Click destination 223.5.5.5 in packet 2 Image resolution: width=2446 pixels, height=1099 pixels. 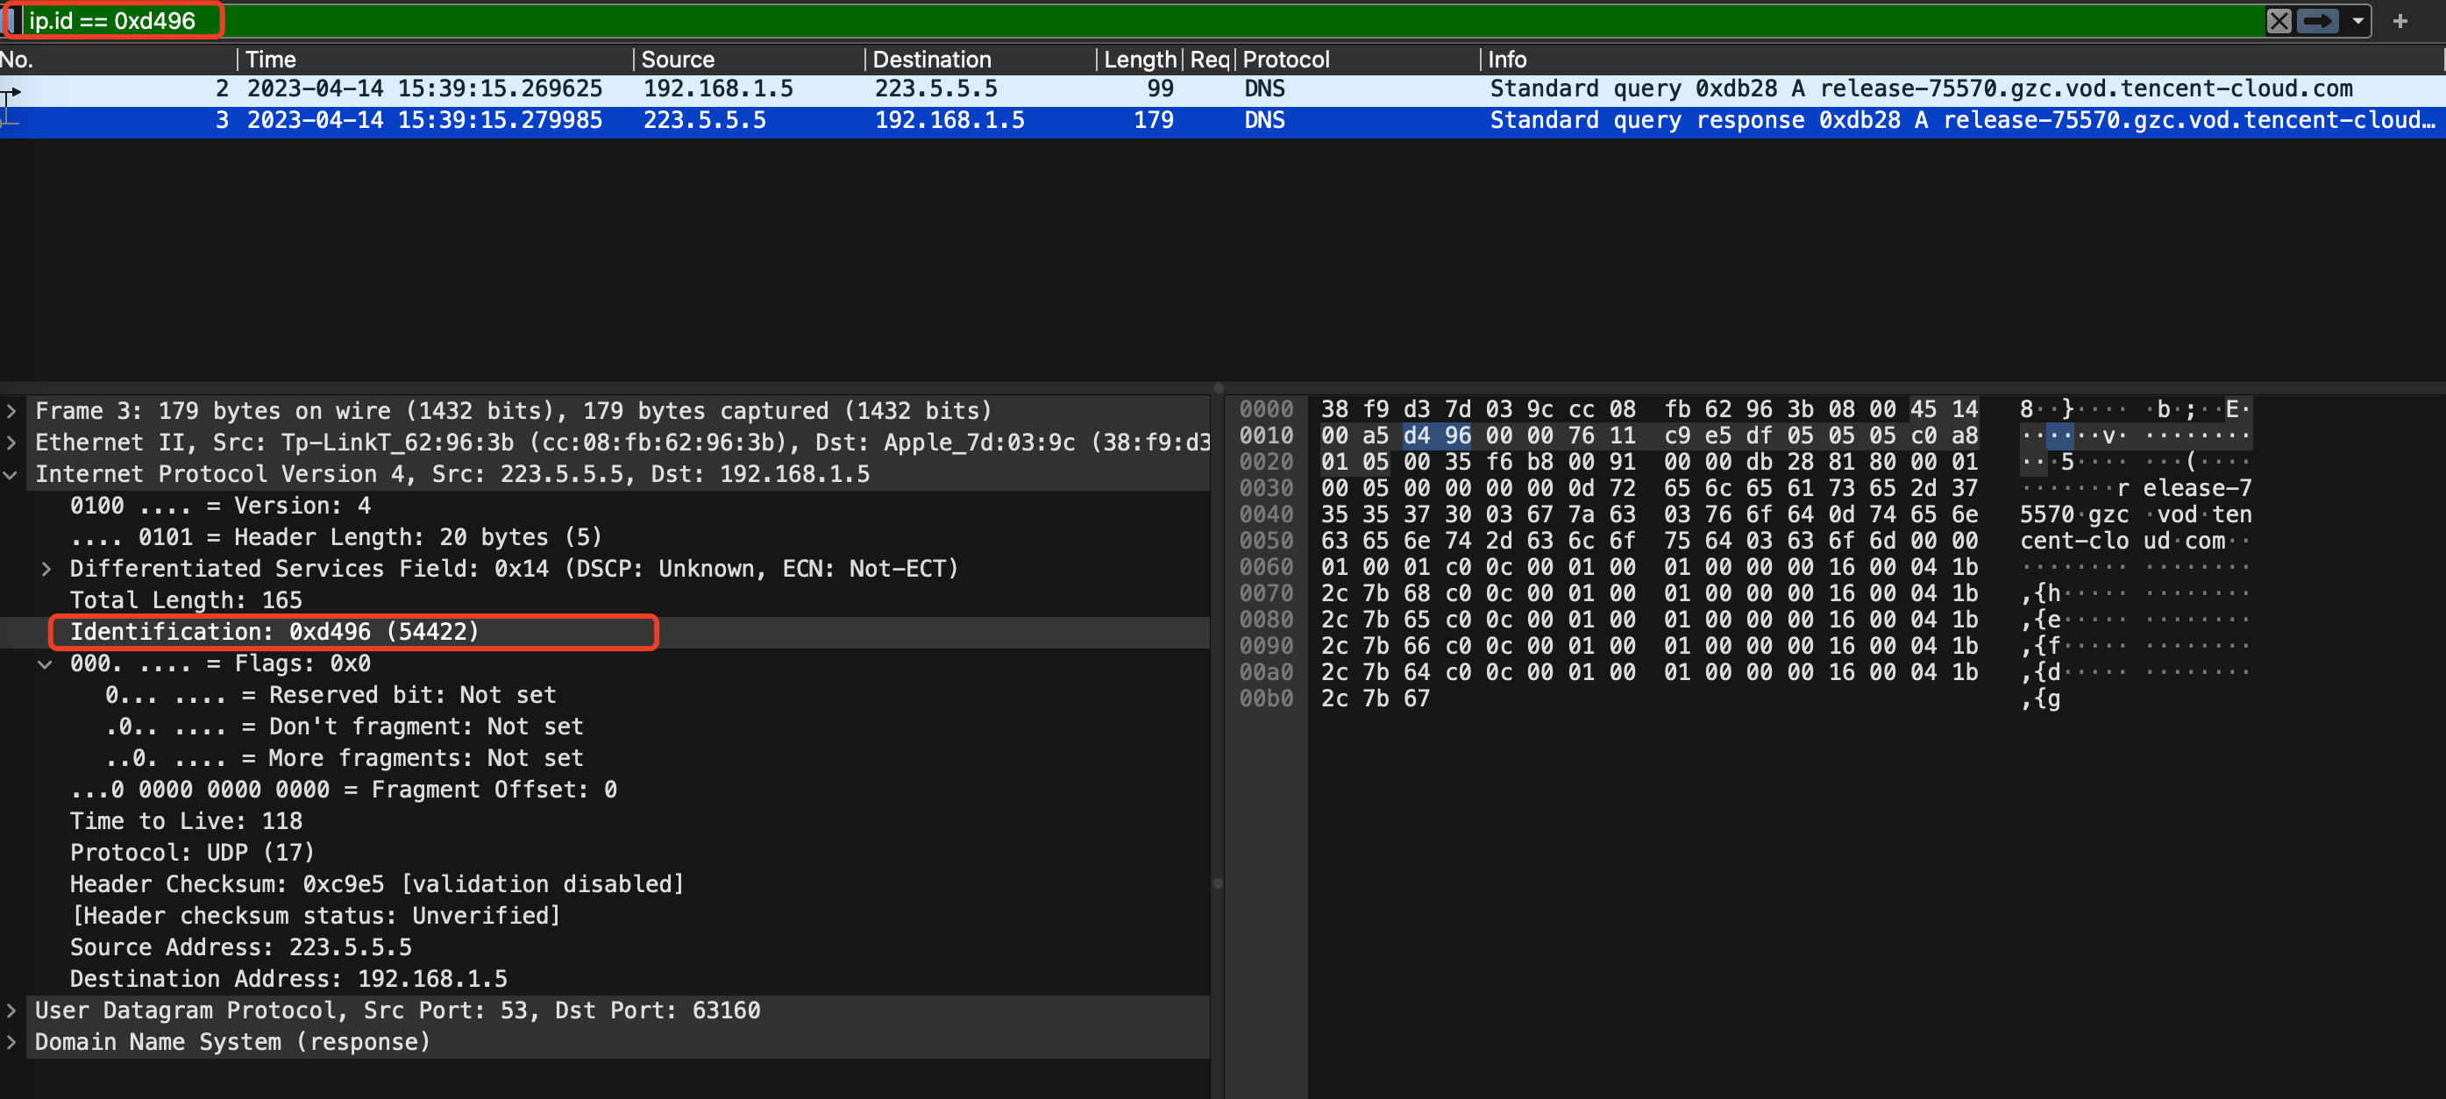936,89
